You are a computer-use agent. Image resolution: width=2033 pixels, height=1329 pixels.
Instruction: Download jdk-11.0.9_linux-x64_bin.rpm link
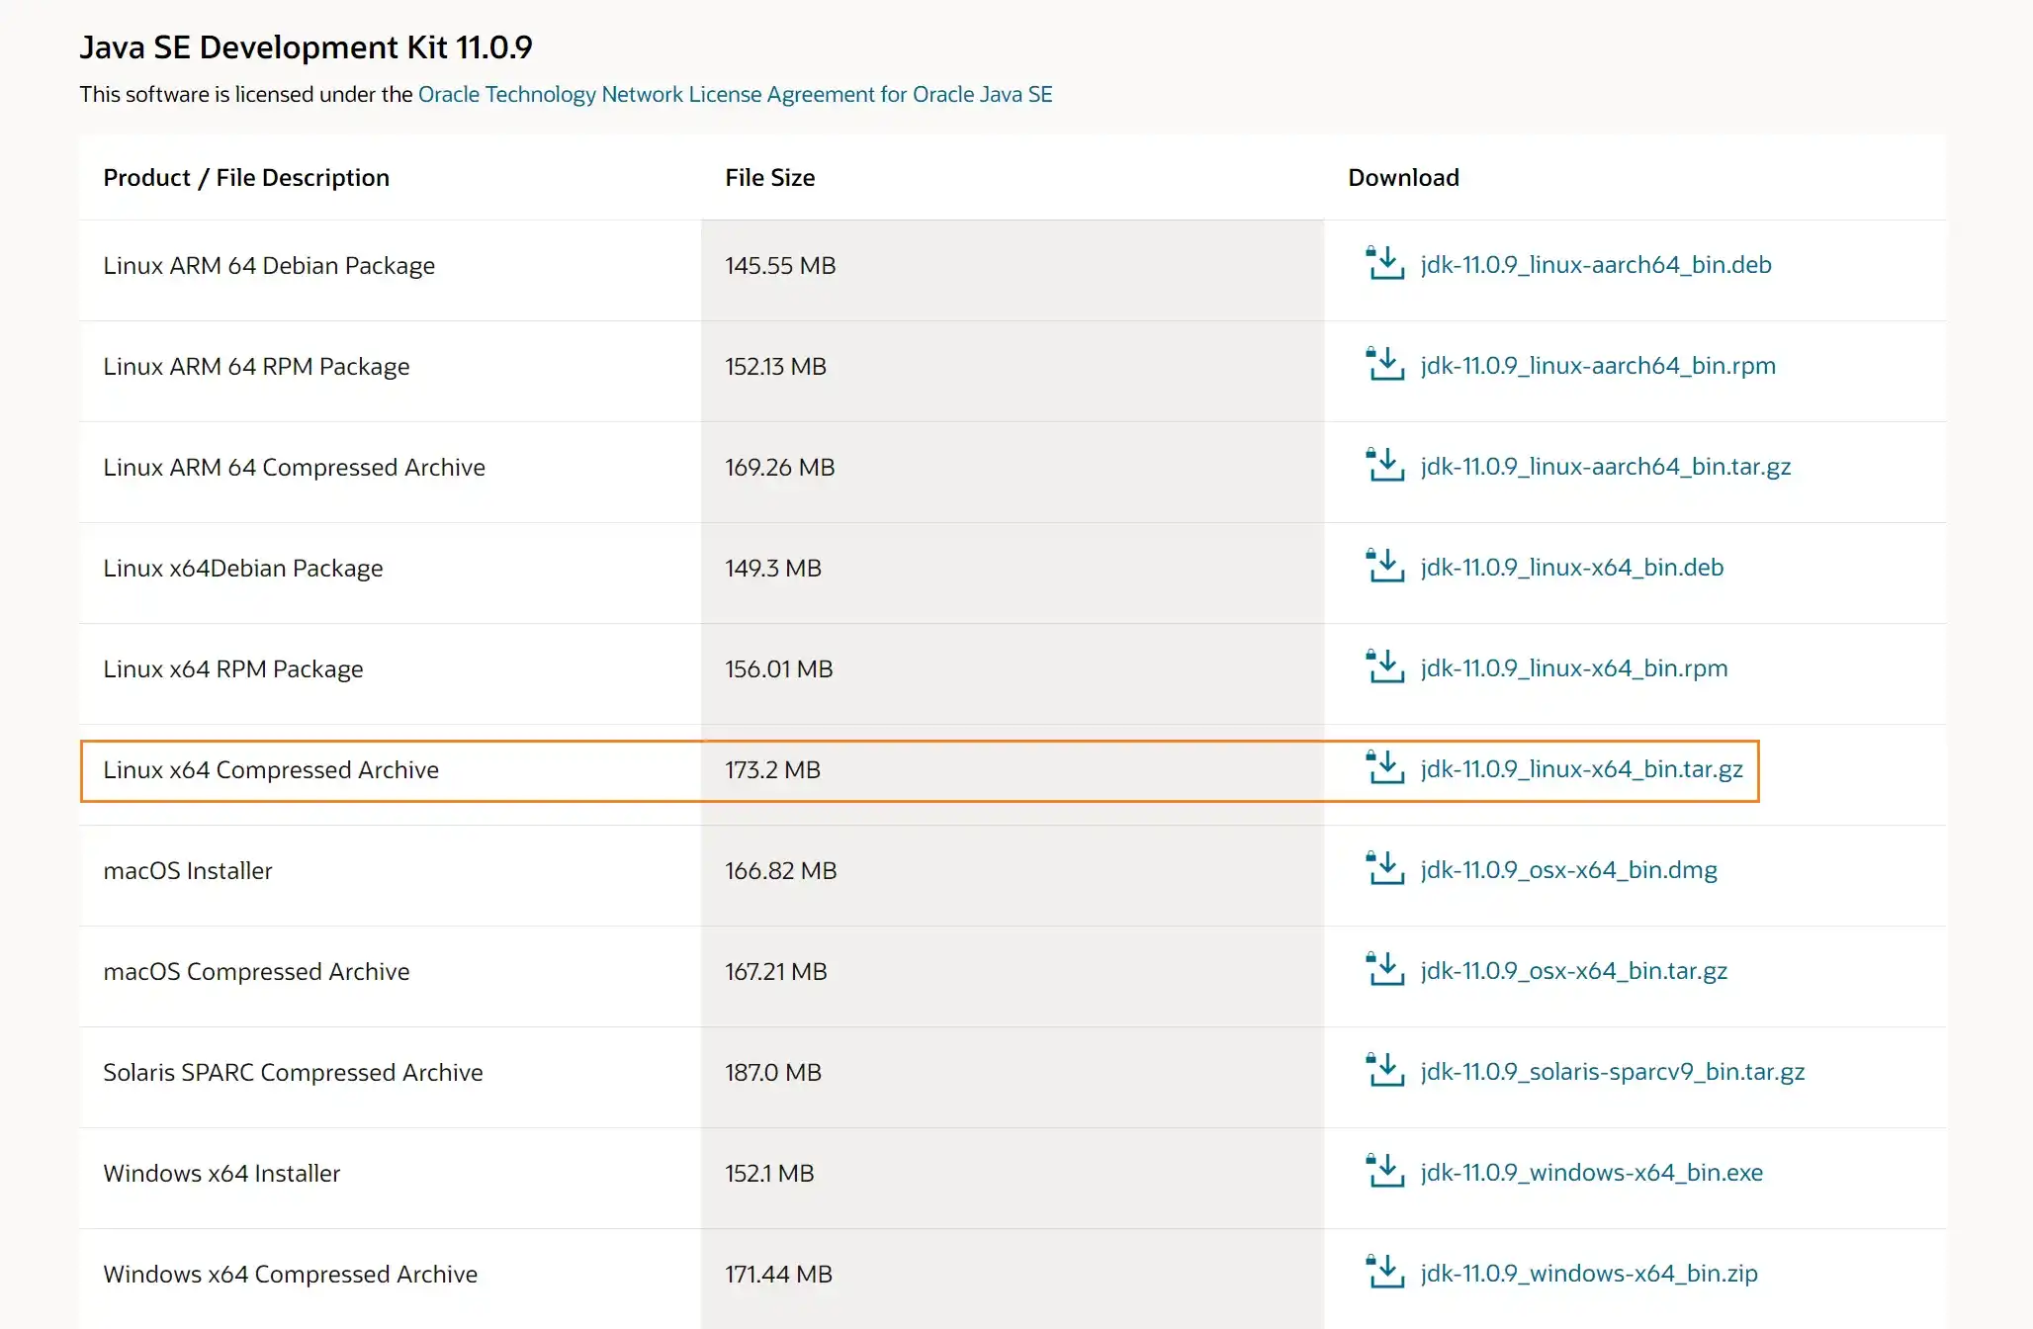[1573, 668]
